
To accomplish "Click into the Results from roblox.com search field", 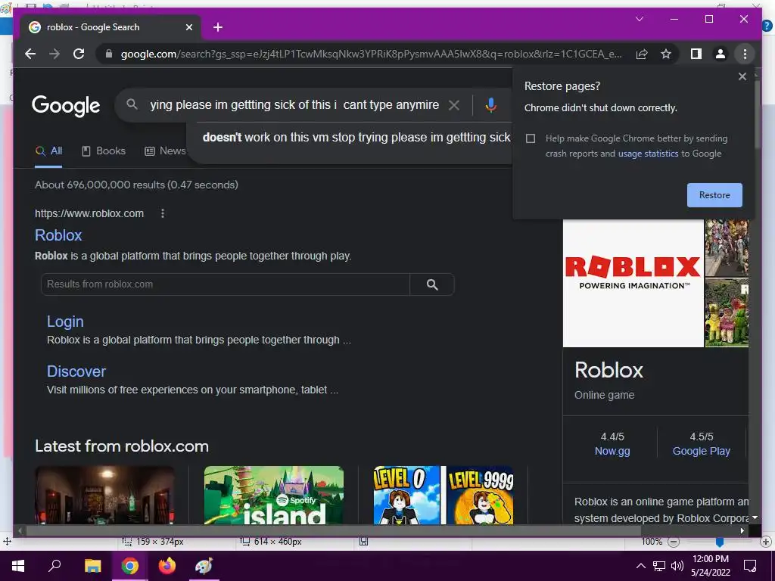I will pyautogui.click(x=226, y=284).
